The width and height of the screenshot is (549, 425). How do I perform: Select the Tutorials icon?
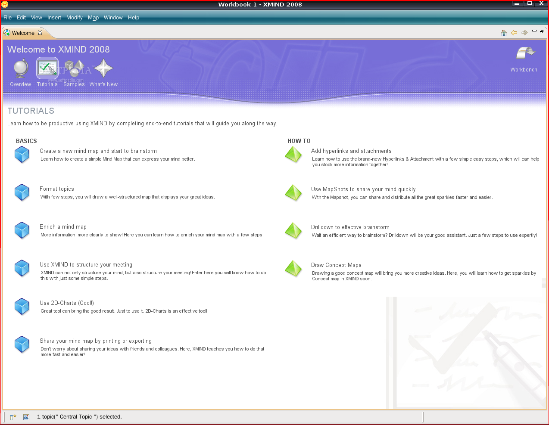(47, 68)
